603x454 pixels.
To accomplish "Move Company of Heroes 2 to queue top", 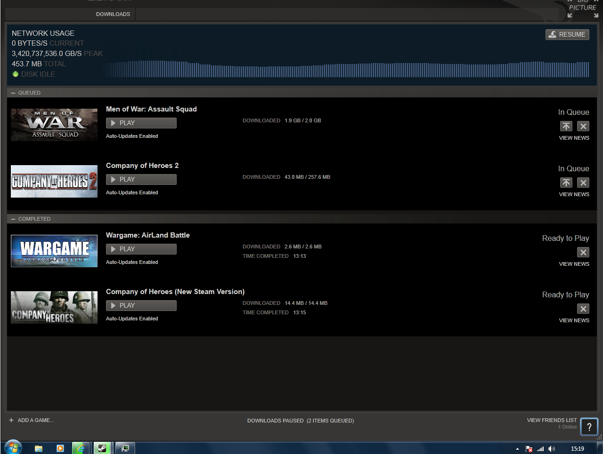I will tap(566, 183).
